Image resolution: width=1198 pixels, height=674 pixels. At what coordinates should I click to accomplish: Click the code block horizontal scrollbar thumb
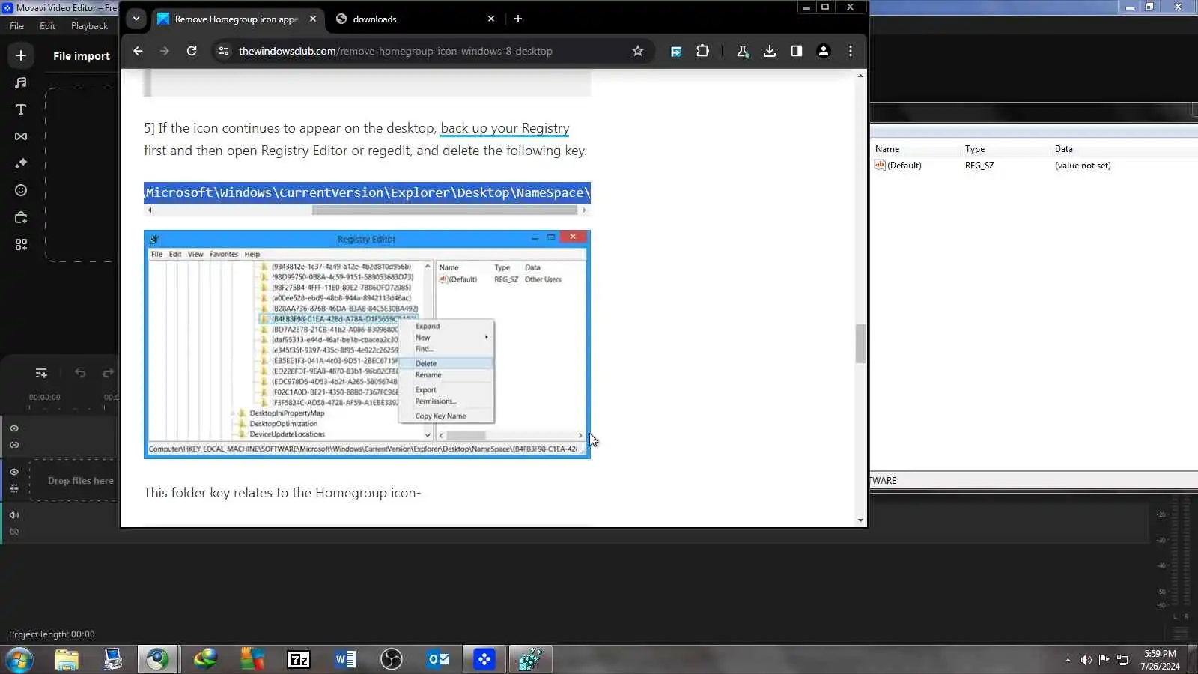pyautogui.click(x=445, y=210)
